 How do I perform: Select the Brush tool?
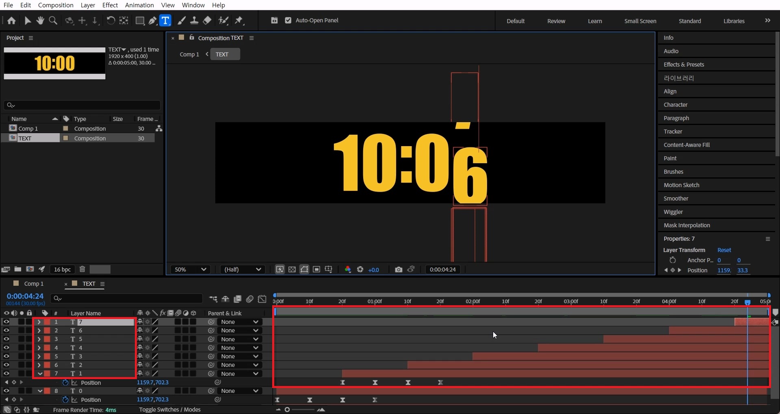182,21
